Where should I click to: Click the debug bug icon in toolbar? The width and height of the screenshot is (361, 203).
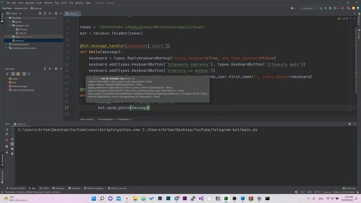[x=326, y=8]
